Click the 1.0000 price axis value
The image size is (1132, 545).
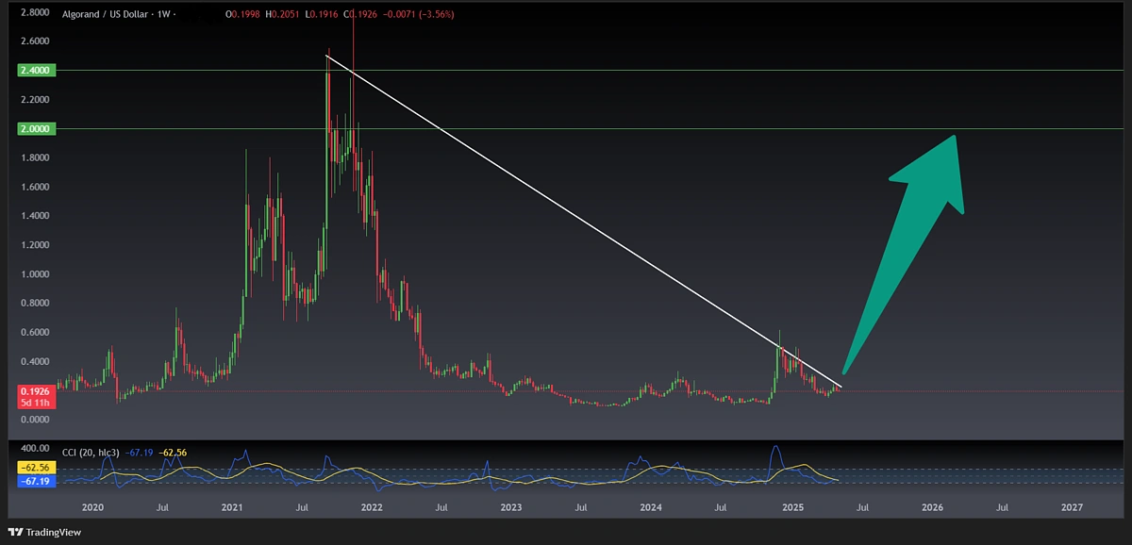pyautogui.click(x=35, y=274)
